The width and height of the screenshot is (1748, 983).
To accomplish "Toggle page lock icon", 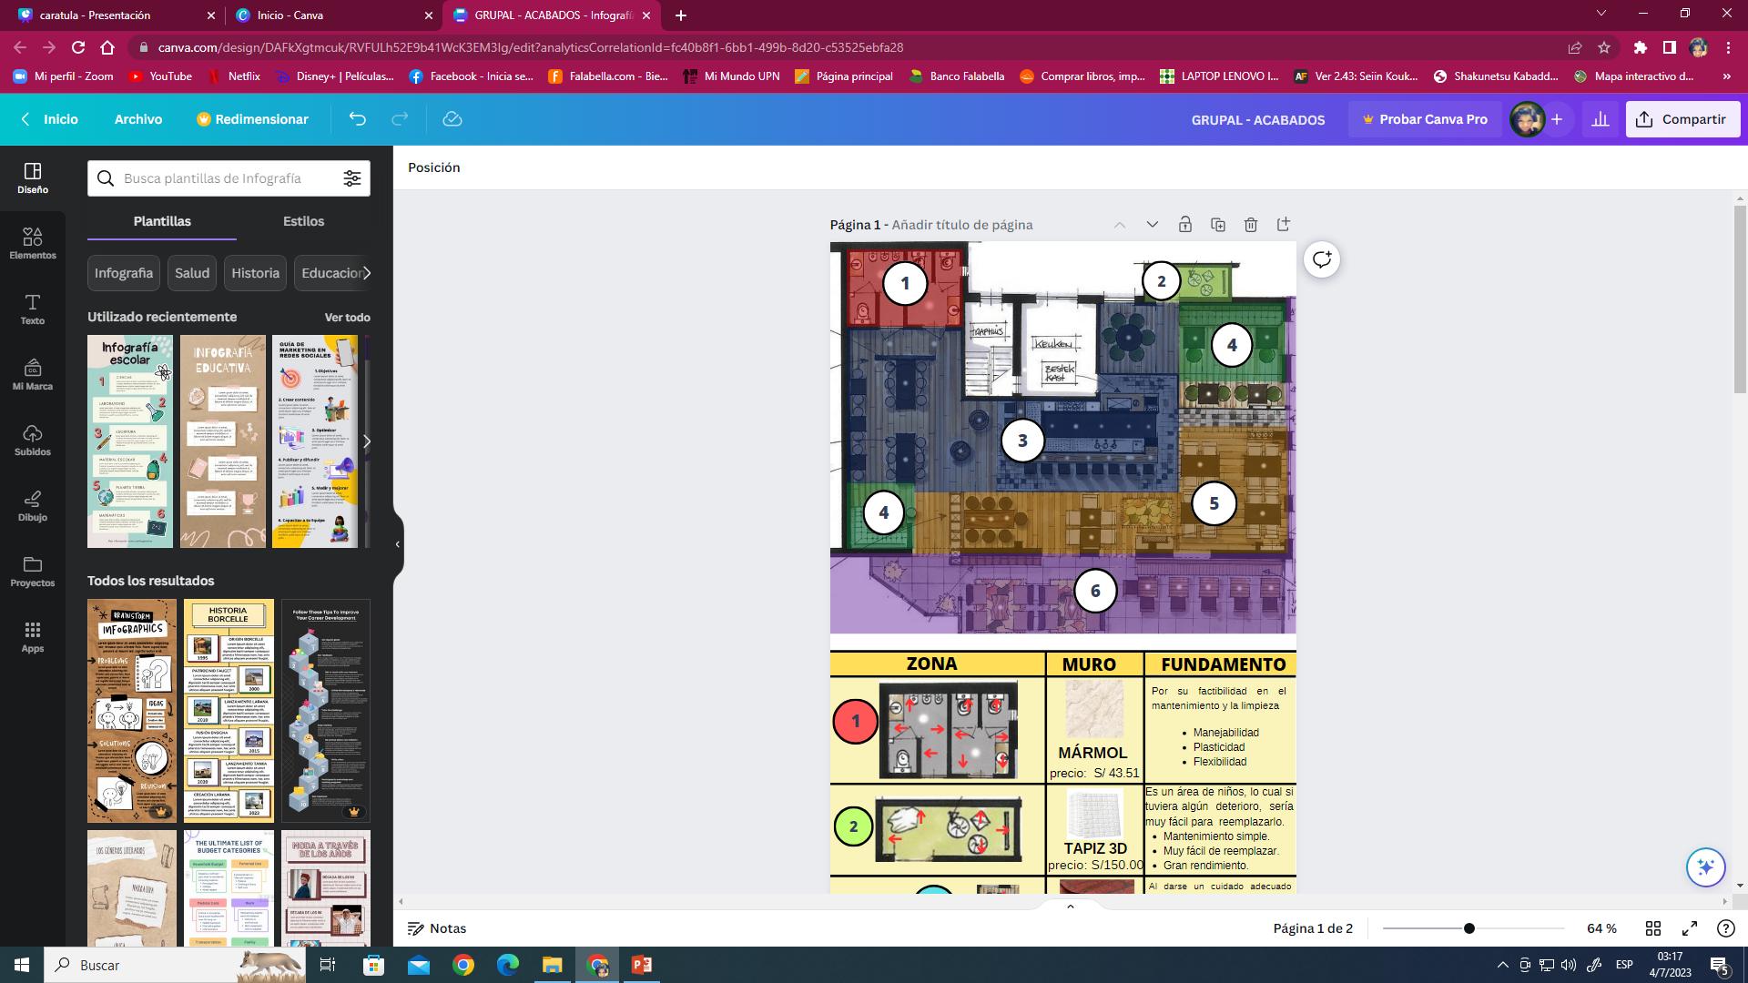I will tap(1184, 225).
